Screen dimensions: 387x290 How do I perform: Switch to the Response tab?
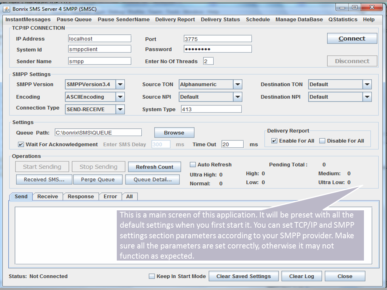pyautogui.click(x=81, y=196)
